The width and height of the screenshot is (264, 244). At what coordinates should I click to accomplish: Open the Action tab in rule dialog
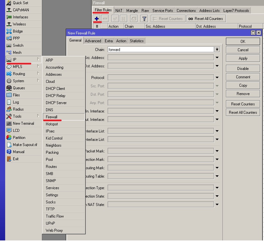(x=121, y=41)
